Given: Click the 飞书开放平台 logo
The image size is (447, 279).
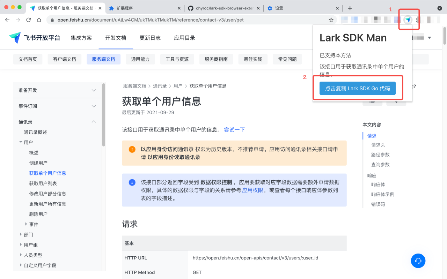Looking at the screenshot, I should click(35, 38).
